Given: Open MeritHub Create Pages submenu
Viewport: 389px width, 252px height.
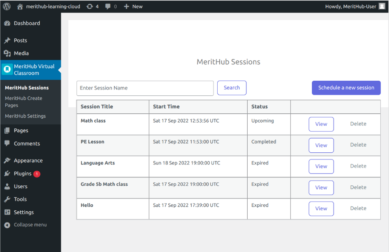Looking at the screenshot, I should click(24, 102).
